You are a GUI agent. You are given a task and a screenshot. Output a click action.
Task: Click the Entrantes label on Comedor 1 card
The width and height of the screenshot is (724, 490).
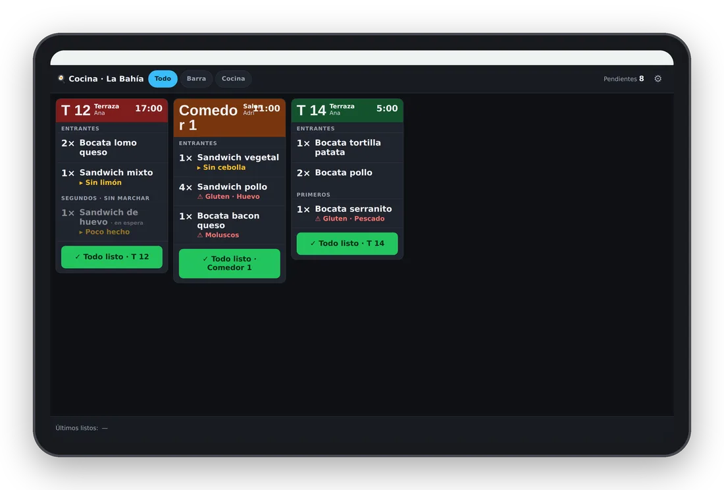pyautogui.click(x=198, y=143)
